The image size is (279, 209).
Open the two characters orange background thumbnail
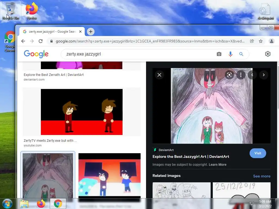click(110, 176)
